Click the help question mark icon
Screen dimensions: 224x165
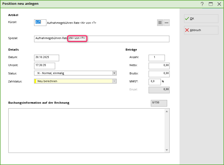pyautogui.click(x=202, y=4)
